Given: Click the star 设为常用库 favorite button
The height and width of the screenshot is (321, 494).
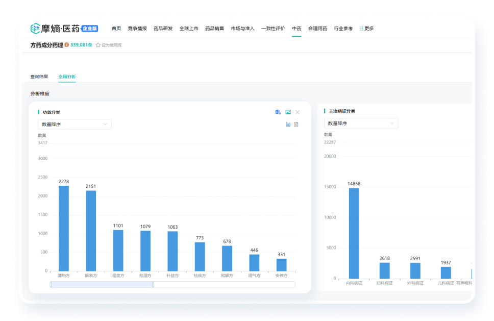Looking at the screenshot, I should click(x=109, y=45).
